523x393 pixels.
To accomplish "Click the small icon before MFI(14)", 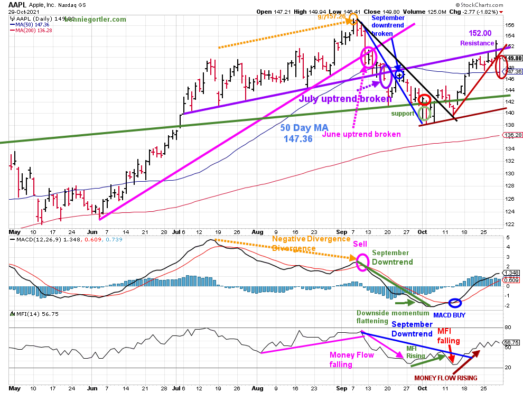I will [12, 314].
